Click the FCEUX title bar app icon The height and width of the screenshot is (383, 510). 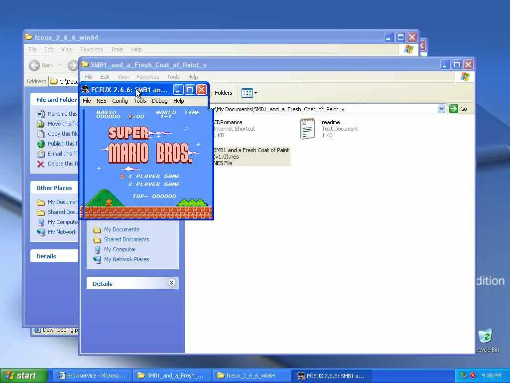pos(85,90)
